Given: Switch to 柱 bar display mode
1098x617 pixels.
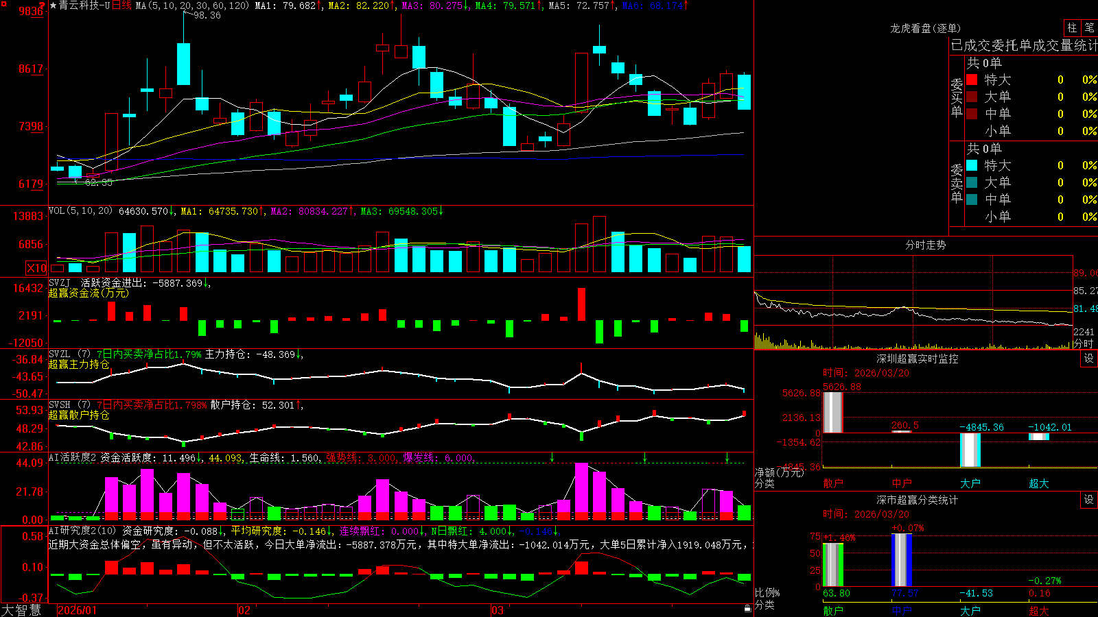Looking at the screenshot, I should click(x=1072, y=27).
